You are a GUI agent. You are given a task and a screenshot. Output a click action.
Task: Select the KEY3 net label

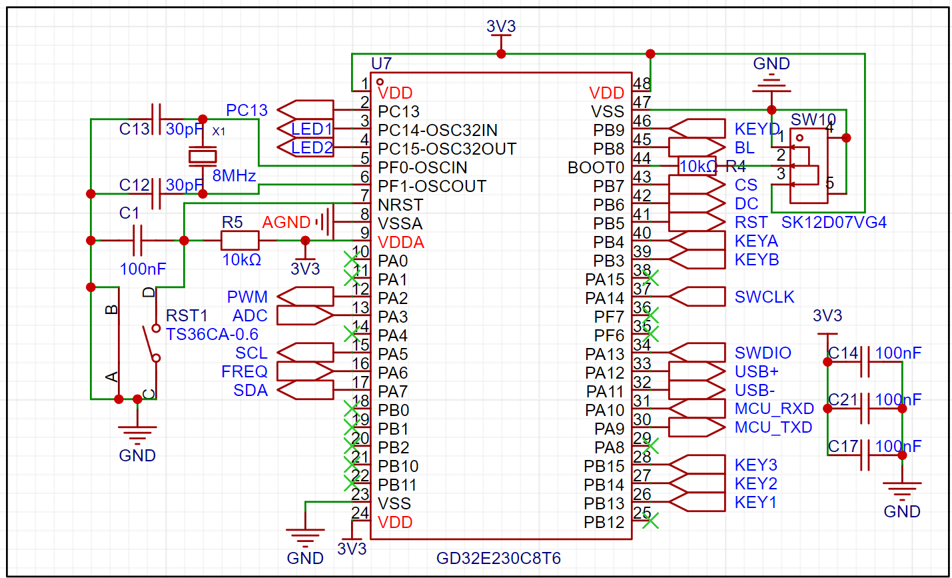tap(756, 465)
